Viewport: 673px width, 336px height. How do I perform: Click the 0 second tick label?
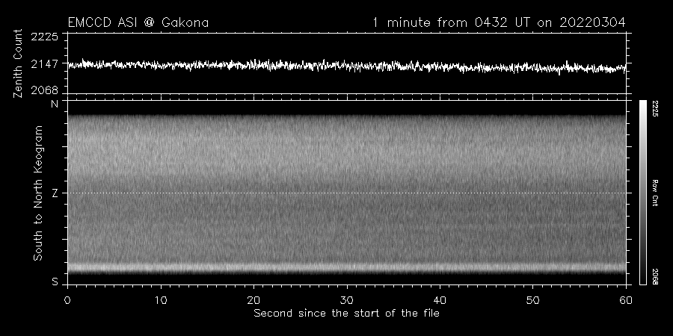coord(67,300)
